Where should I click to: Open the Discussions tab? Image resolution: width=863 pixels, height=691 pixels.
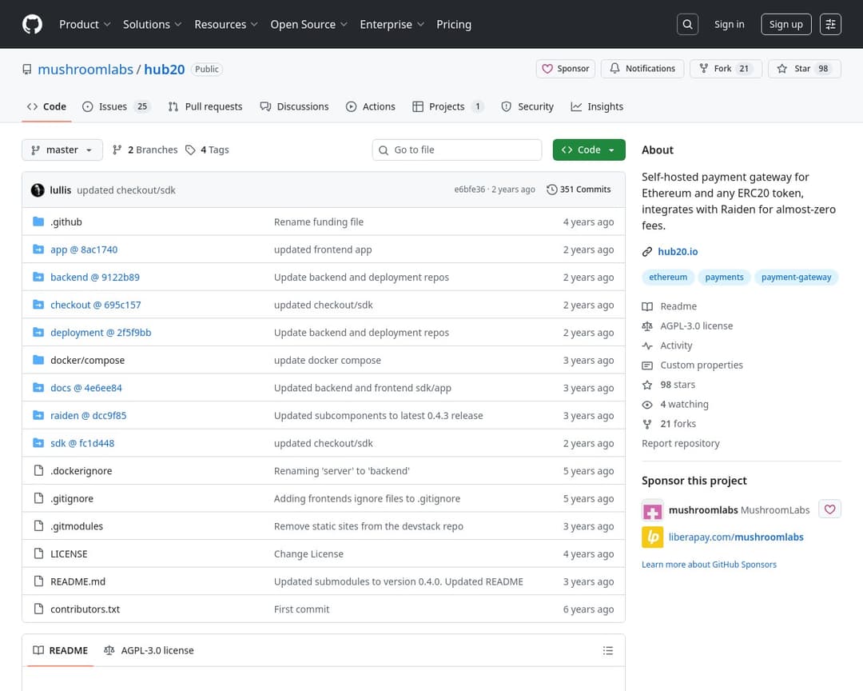pyautogui.click(x=294, y=106)
